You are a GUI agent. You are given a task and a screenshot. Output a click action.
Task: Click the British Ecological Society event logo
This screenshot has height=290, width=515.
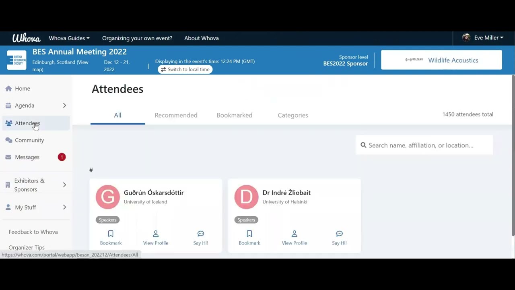16,60
